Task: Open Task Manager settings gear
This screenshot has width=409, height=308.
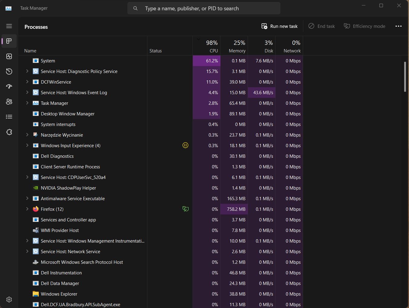Action: 9,300
